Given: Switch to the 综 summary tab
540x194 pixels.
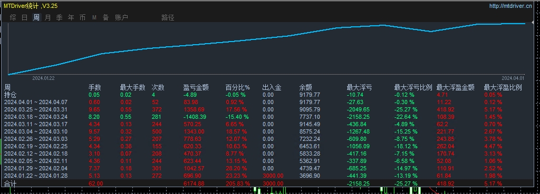Looking at the screenshot, I should pyautogui.click(x=13, y=17).
